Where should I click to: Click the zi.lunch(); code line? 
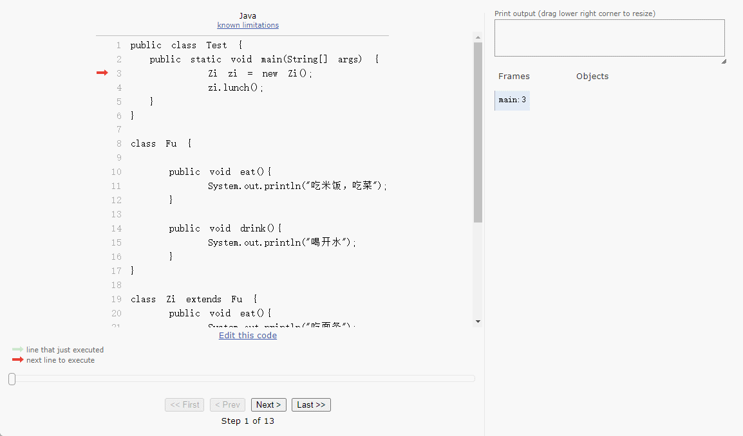[x=236, y=87]
